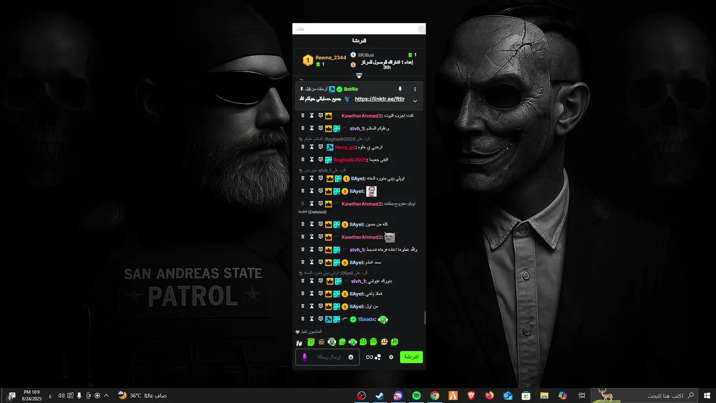
Task: View IIAyel's photo emote thumbnail
Action: 371,191
